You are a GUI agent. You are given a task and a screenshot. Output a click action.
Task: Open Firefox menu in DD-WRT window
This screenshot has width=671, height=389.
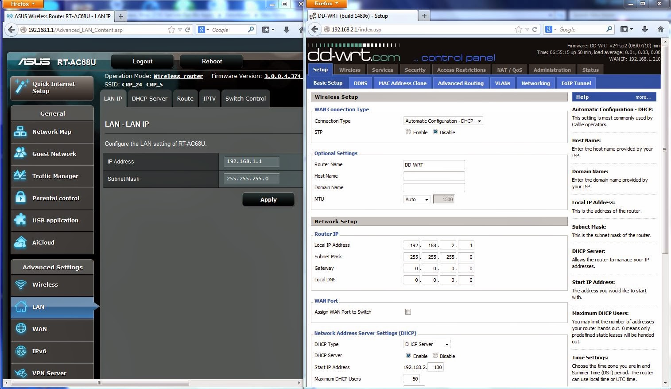click(326, 4)
